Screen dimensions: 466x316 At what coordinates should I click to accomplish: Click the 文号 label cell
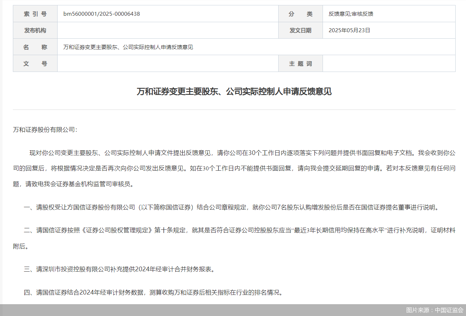35,63
